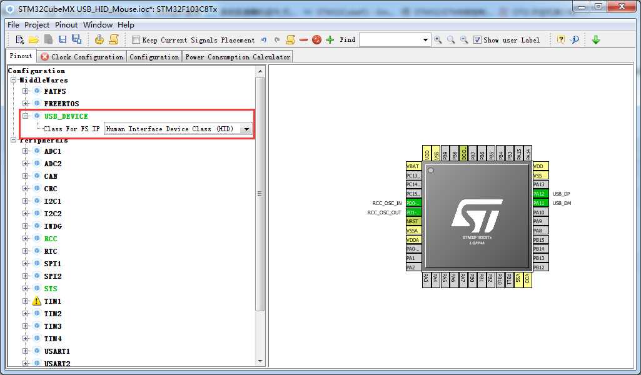641x375 pixels.
Task: Click the zoom out magnifier icon
Action: 464,39
